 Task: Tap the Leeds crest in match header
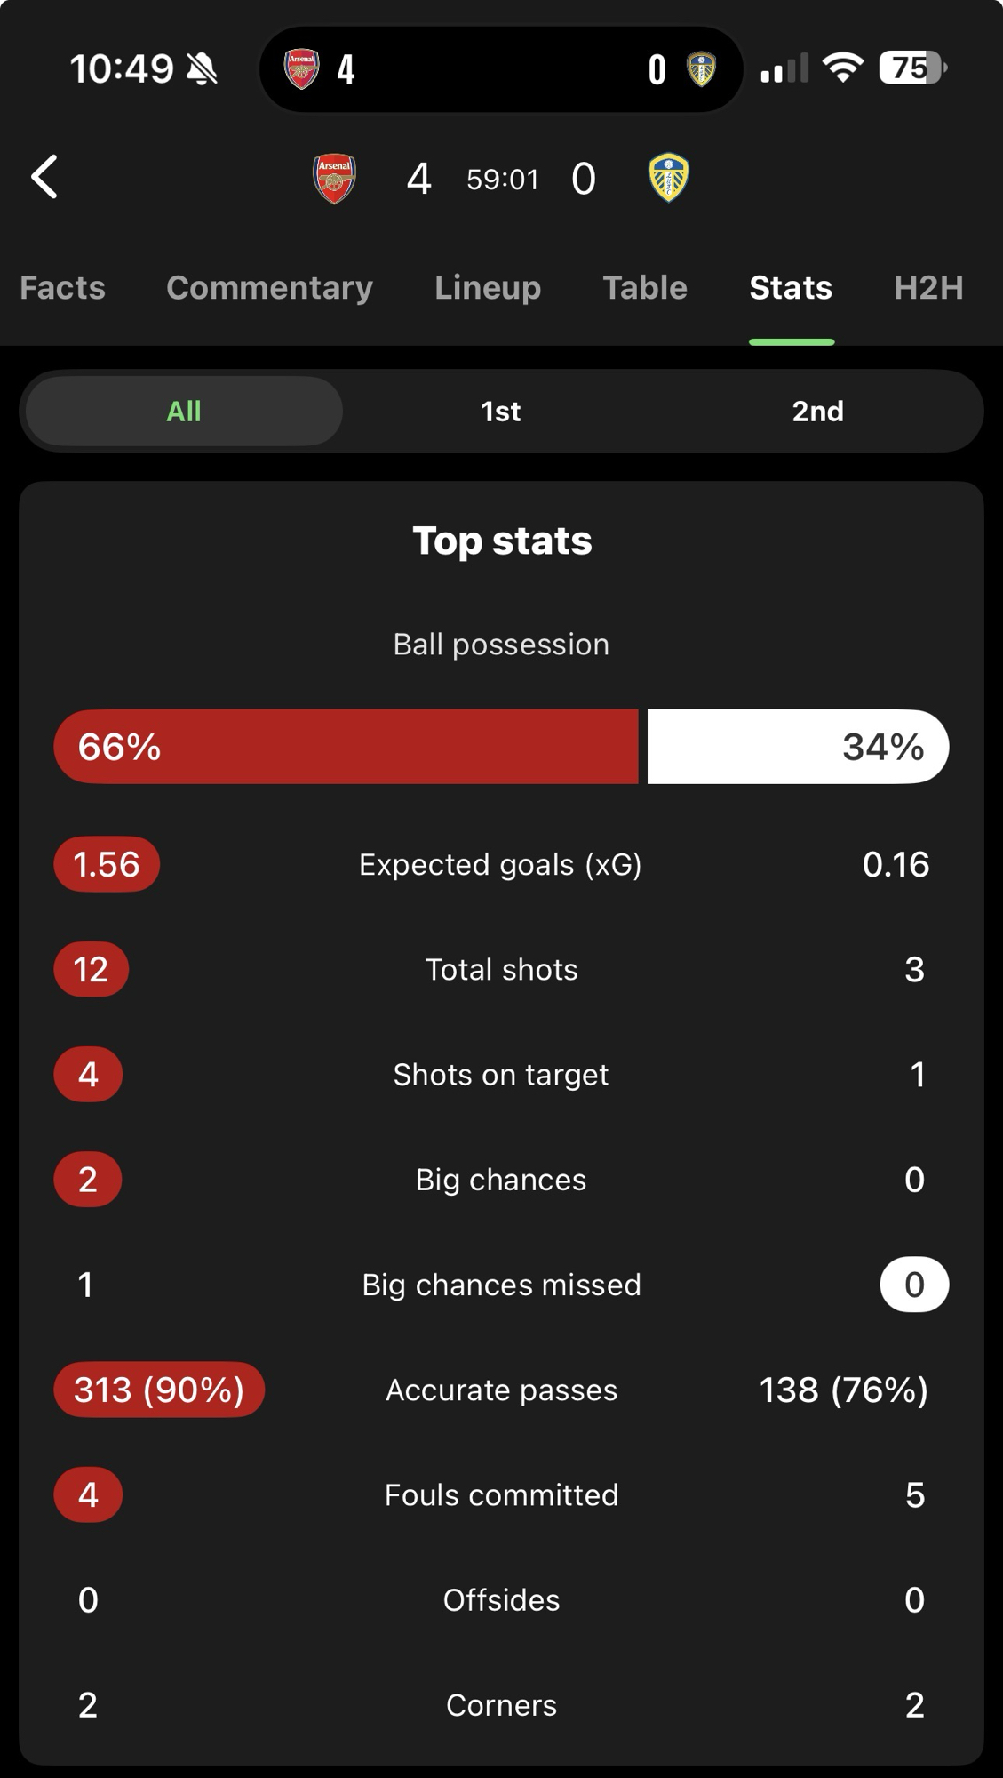point(668,178)
